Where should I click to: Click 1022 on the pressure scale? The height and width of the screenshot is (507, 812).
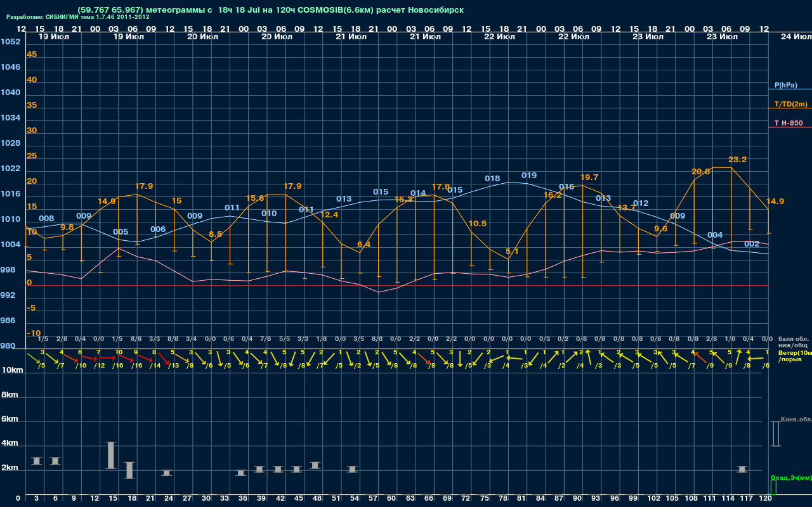(x=10, y=169)
